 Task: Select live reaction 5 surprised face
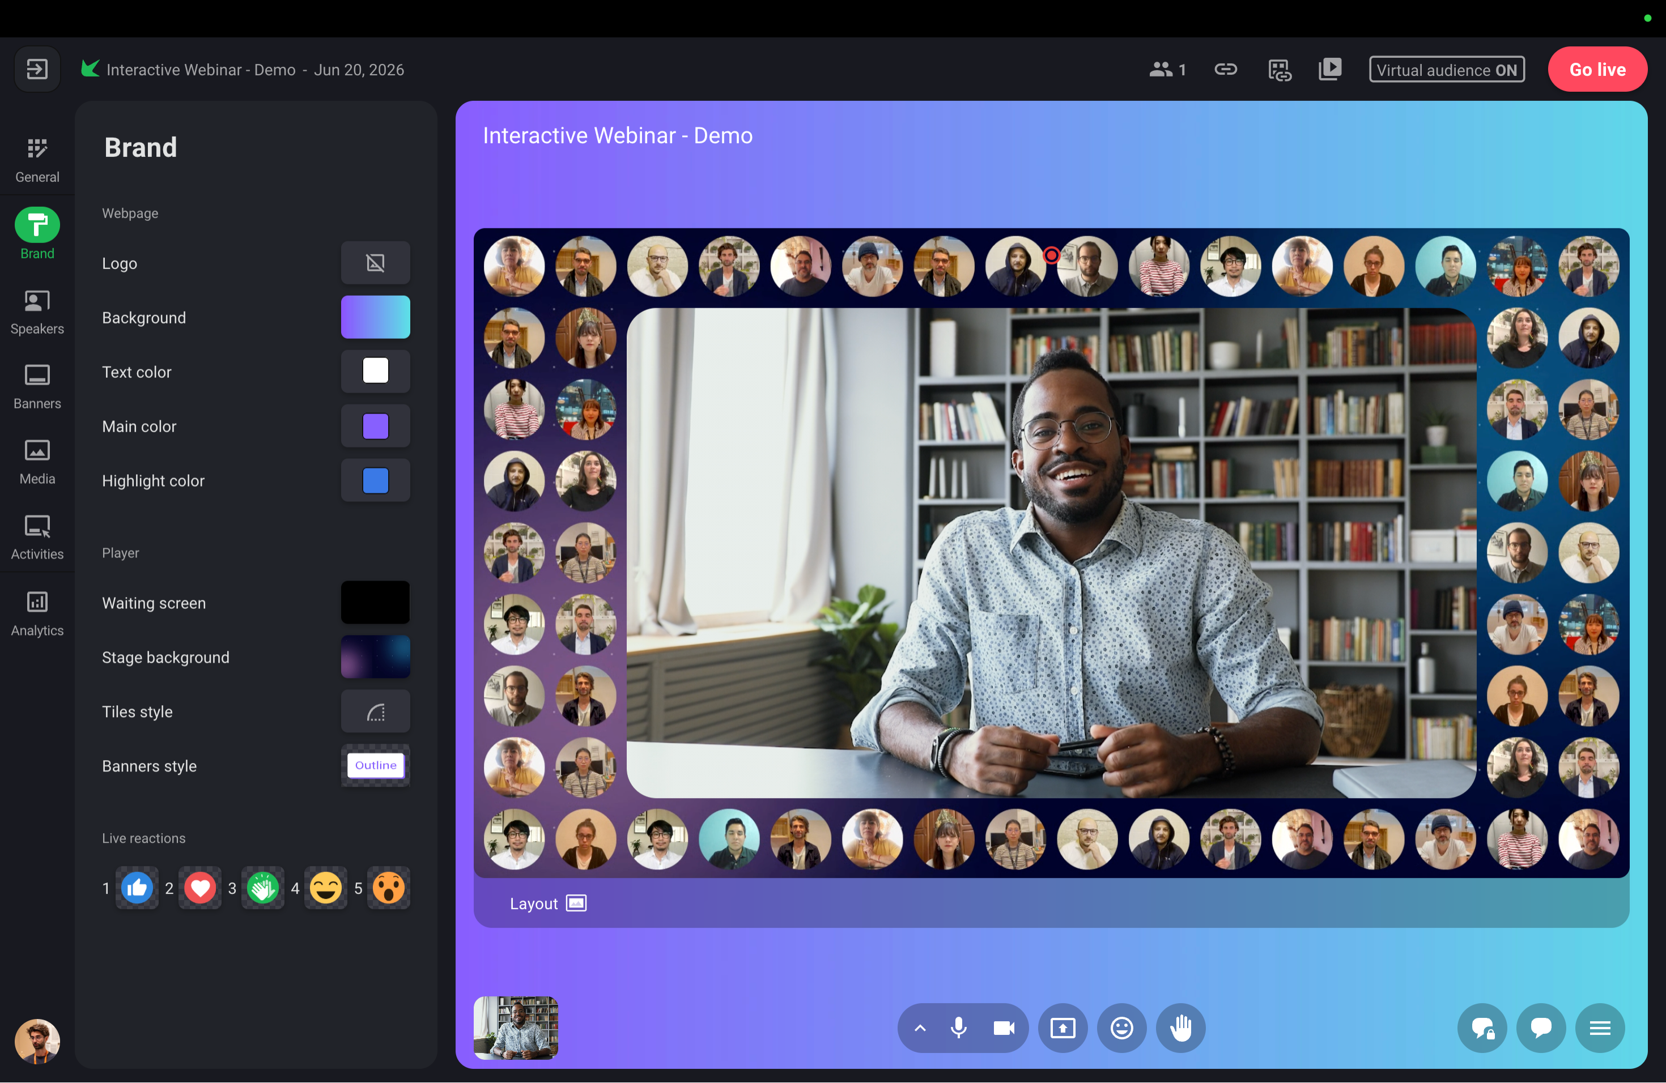pyautogui.click(x=389, y=888)
